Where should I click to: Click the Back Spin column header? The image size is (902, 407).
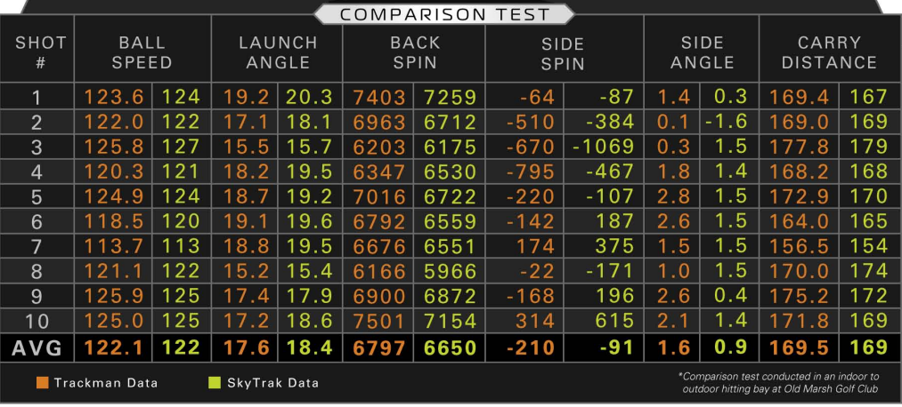point(414,53)
